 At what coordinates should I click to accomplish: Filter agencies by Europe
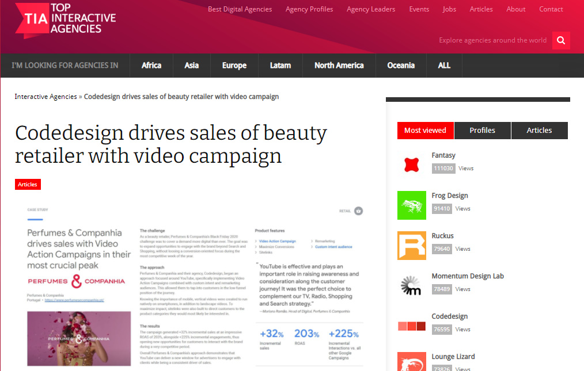tap(234, 66)
